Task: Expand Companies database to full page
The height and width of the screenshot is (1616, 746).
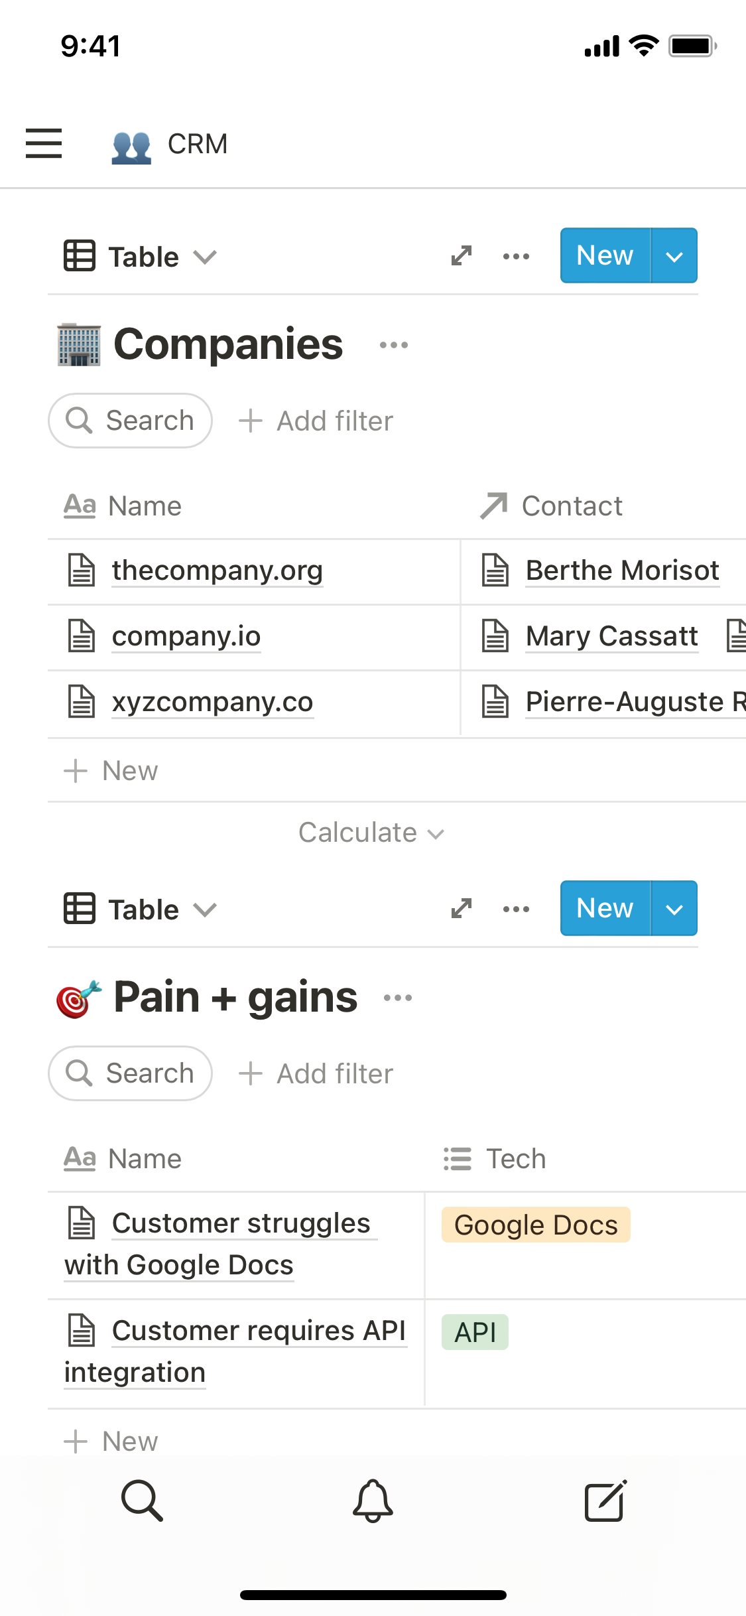Action: (462, 256)
